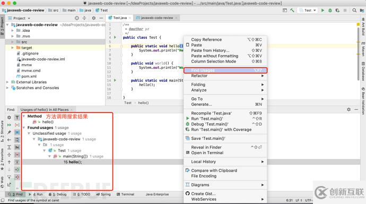Open Diagrams submenu

click(225, 185)
